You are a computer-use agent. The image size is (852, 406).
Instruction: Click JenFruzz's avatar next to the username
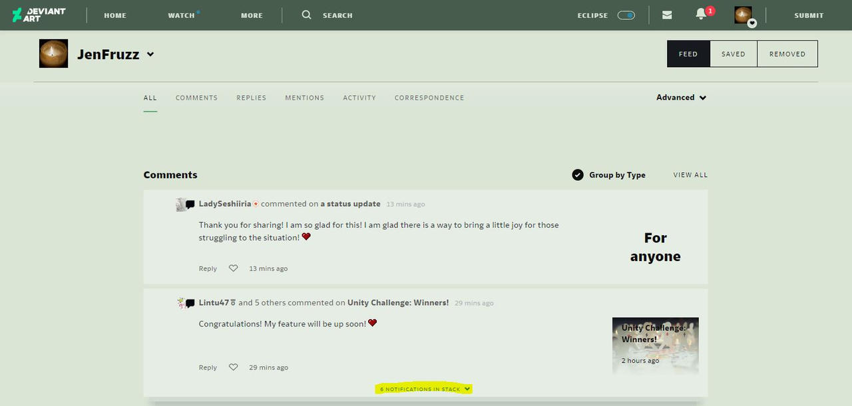(53, 54)
